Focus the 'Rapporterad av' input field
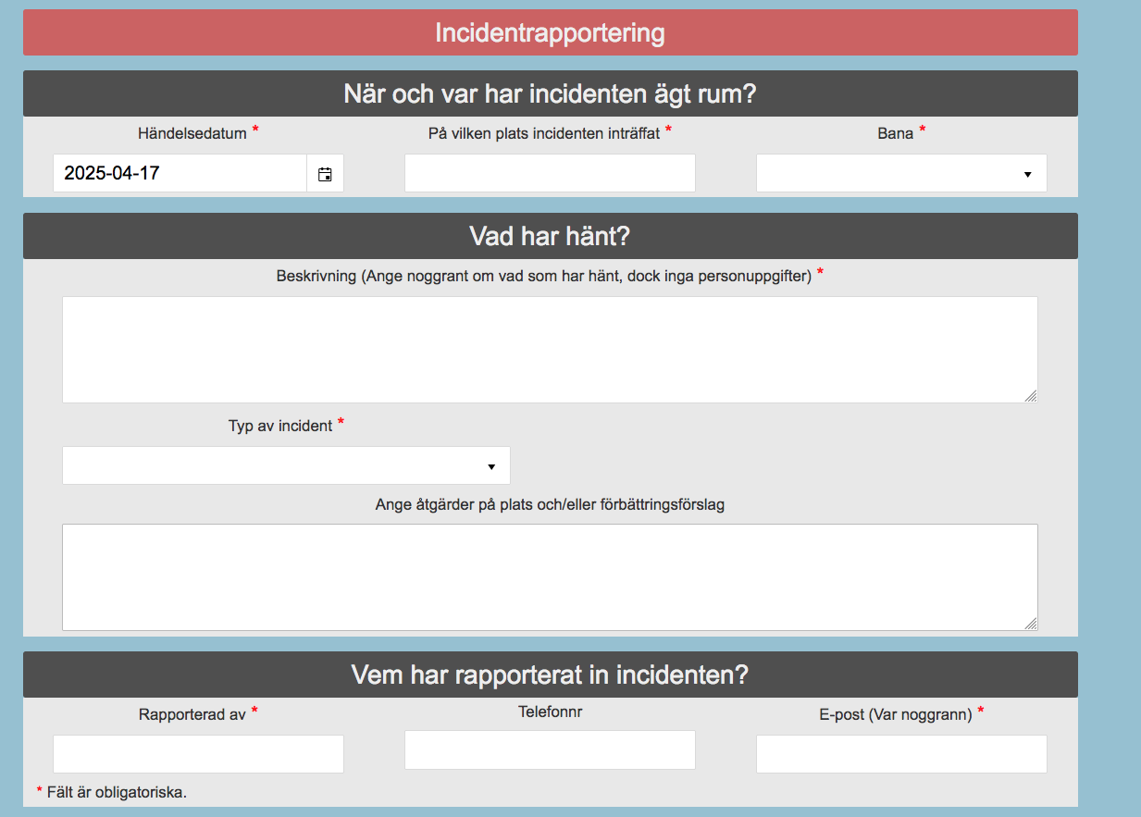1141x817 pixels. tap(198, 754)
